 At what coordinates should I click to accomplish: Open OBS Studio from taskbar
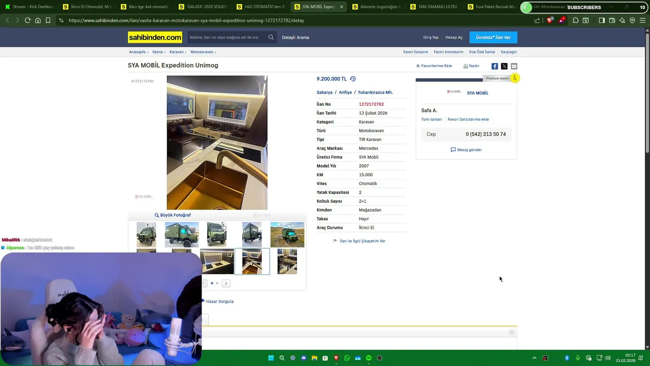379,358
